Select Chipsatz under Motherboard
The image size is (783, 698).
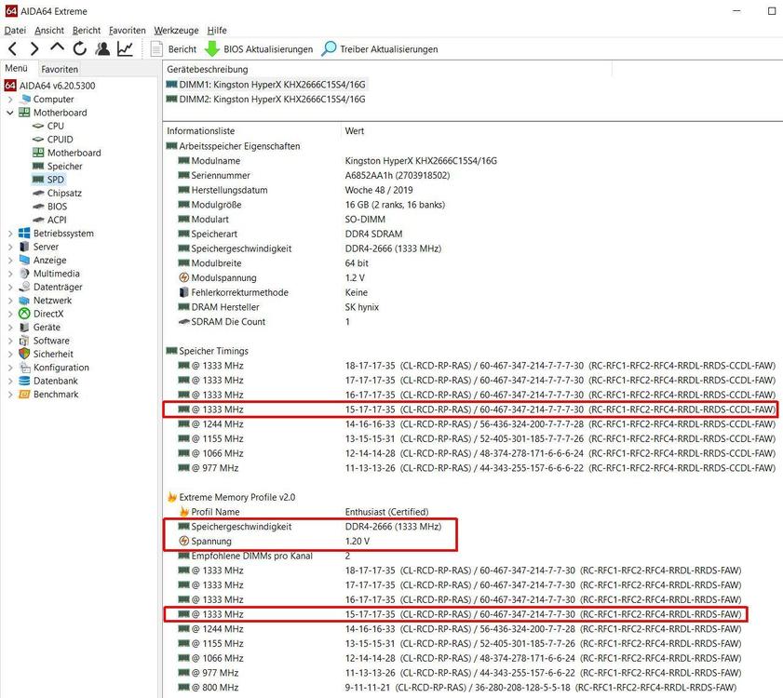click(66, 194)
